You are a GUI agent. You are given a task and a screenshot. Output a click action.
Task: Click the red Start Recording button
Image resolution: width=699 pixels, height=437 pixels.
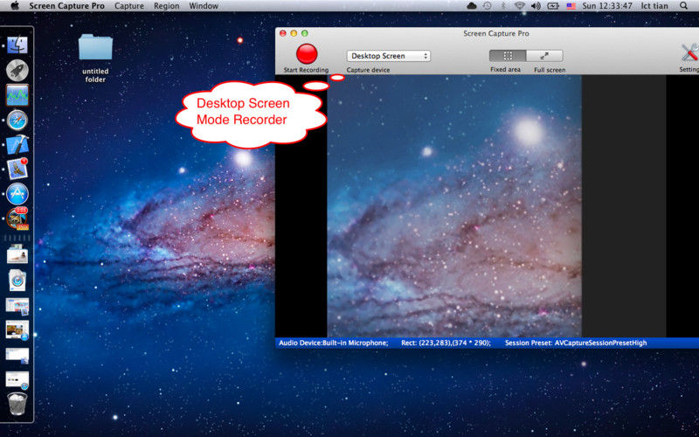pos(307,54)
